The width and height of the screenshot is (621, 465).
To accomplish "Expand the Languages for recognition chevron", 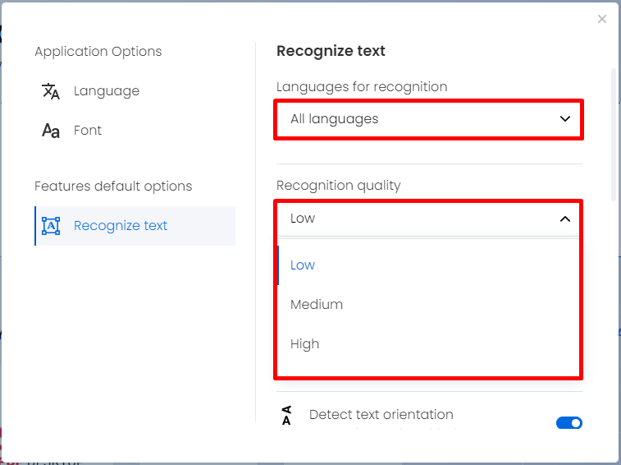I will [x=565, y=118].
